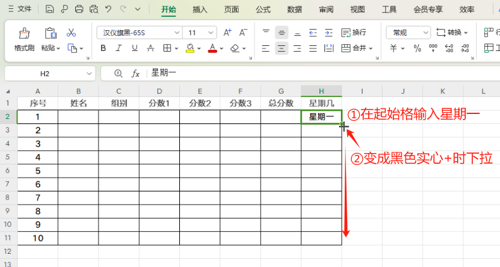Decrease indent icon
The height and width of the screenshot is (267, 500).
click(313, 33)
